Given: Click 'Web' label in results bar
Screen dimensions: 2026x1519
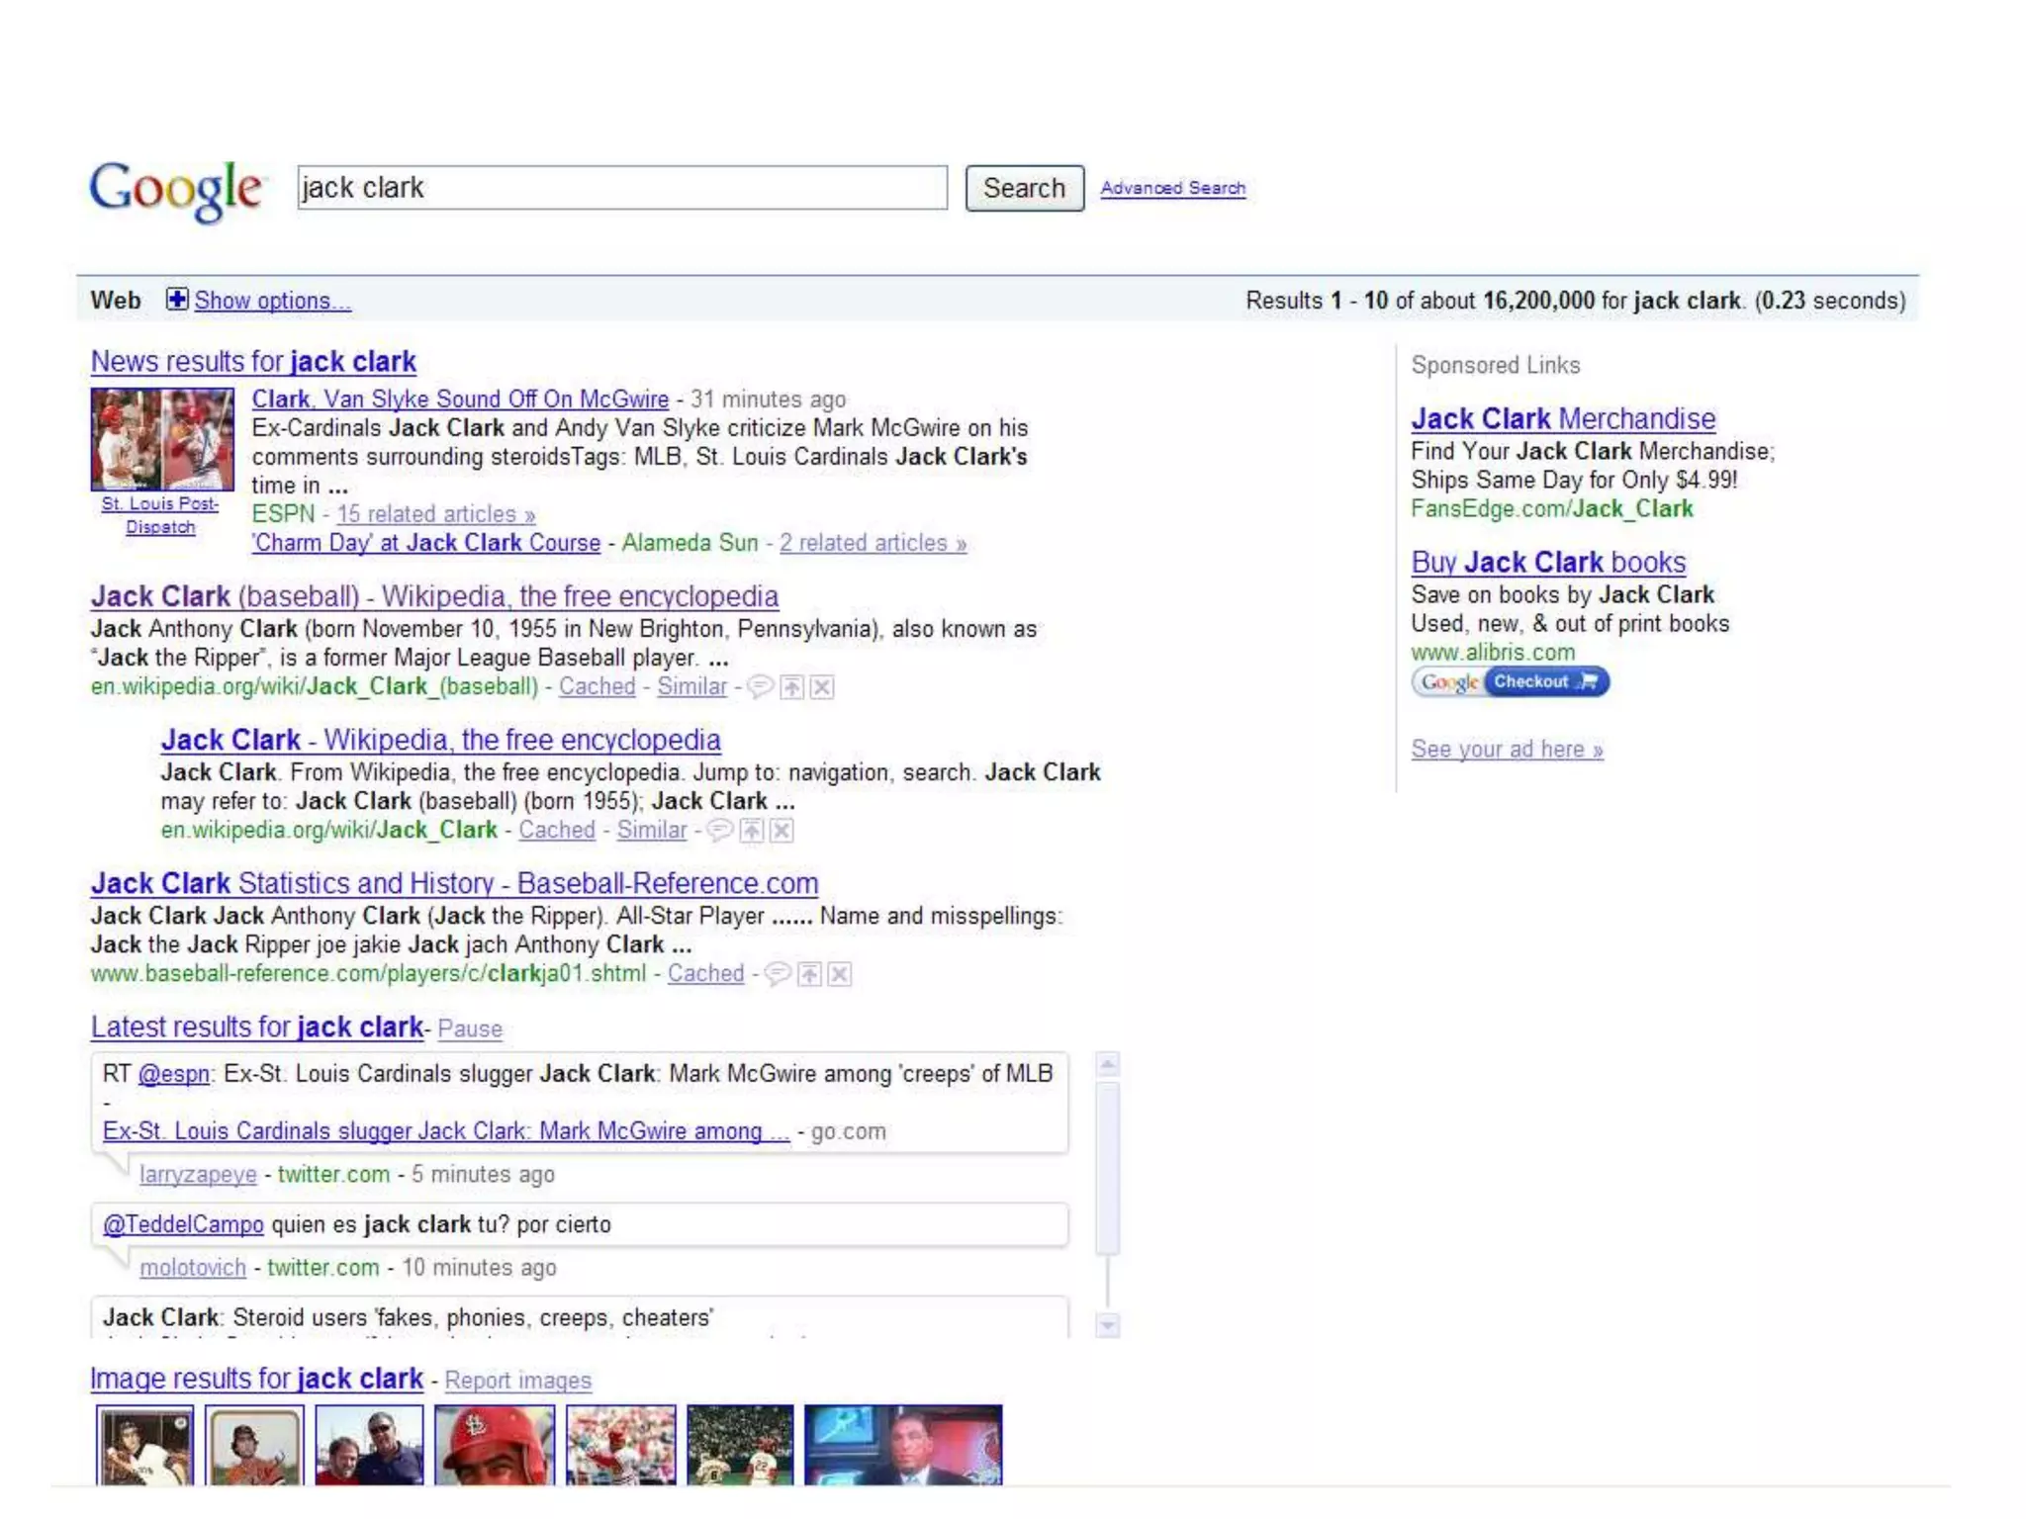Looking at the screenshot, I should (x=116, y=300).
